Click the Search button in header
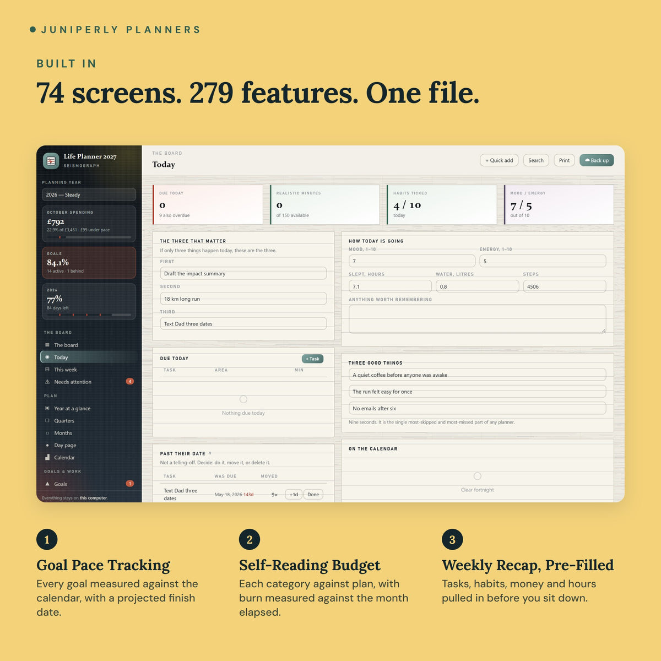This screenshot has width=661, height=661. pyautogui.click(x=536, y=160)
